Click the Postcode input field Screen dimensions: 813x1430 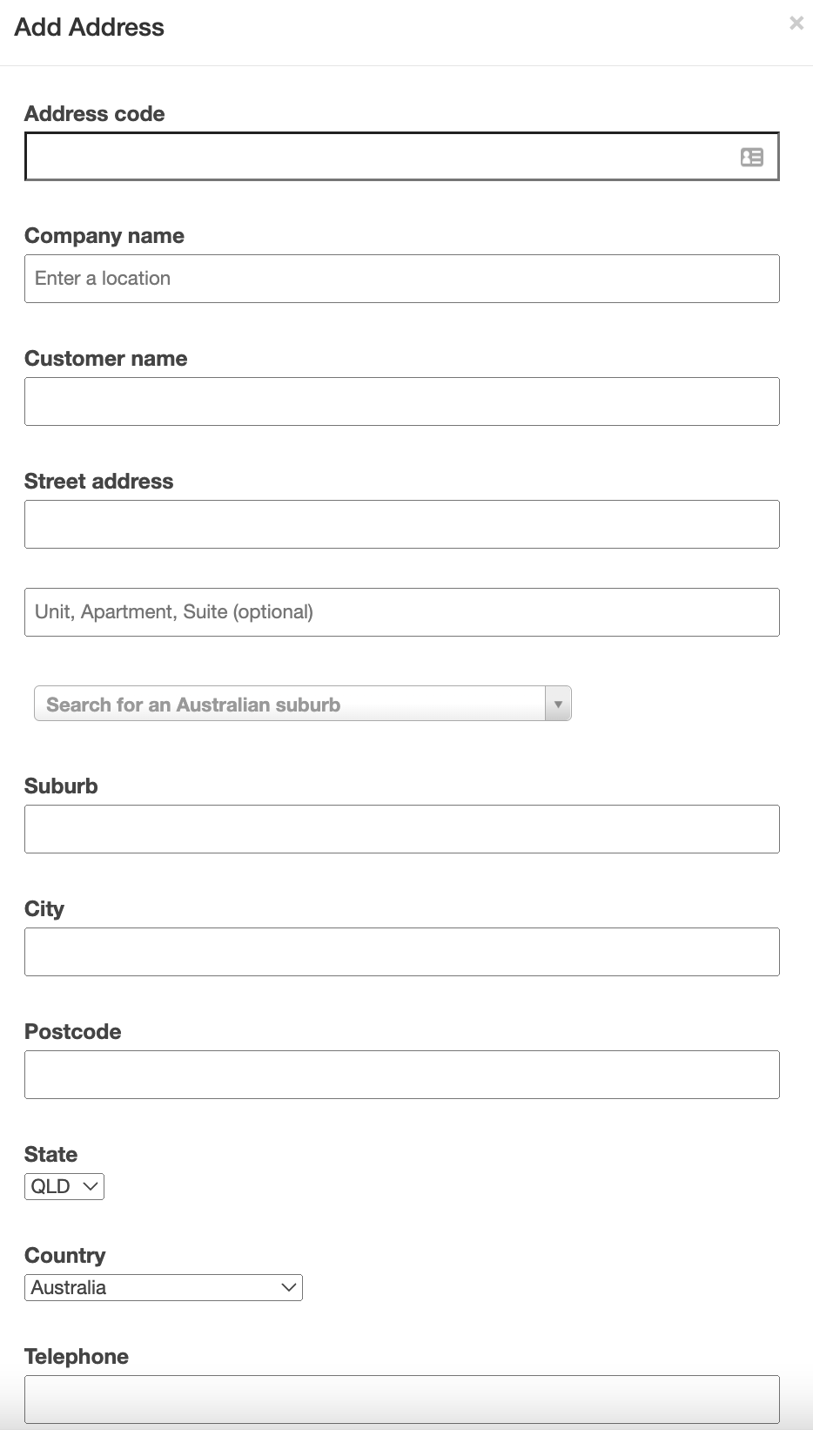tap(402, 1074)
